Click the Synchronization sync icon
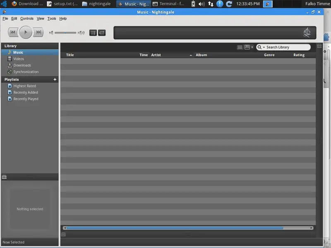This screenshot has height=248, width=331. [x=10, y=72]
